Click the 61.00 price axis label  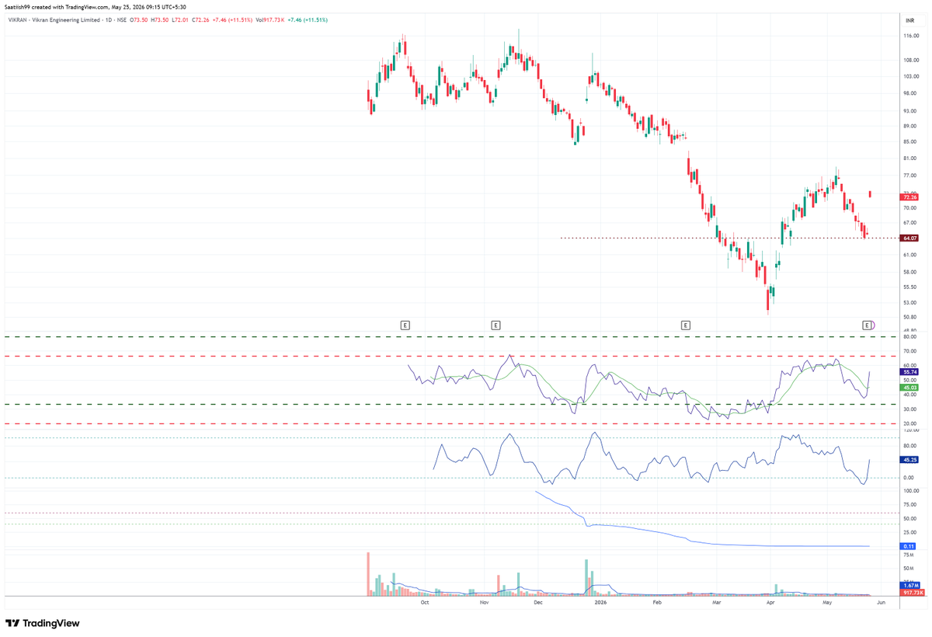(910, 255)
